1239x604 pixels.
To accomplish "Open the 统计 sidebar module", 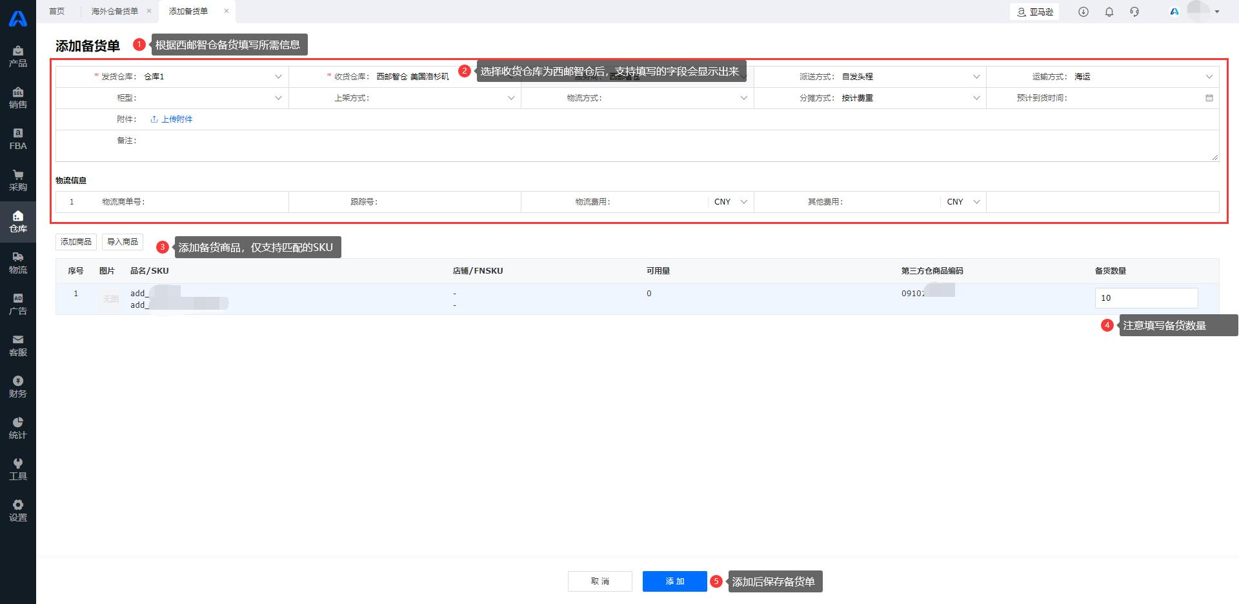I will (x=18, y=428).
